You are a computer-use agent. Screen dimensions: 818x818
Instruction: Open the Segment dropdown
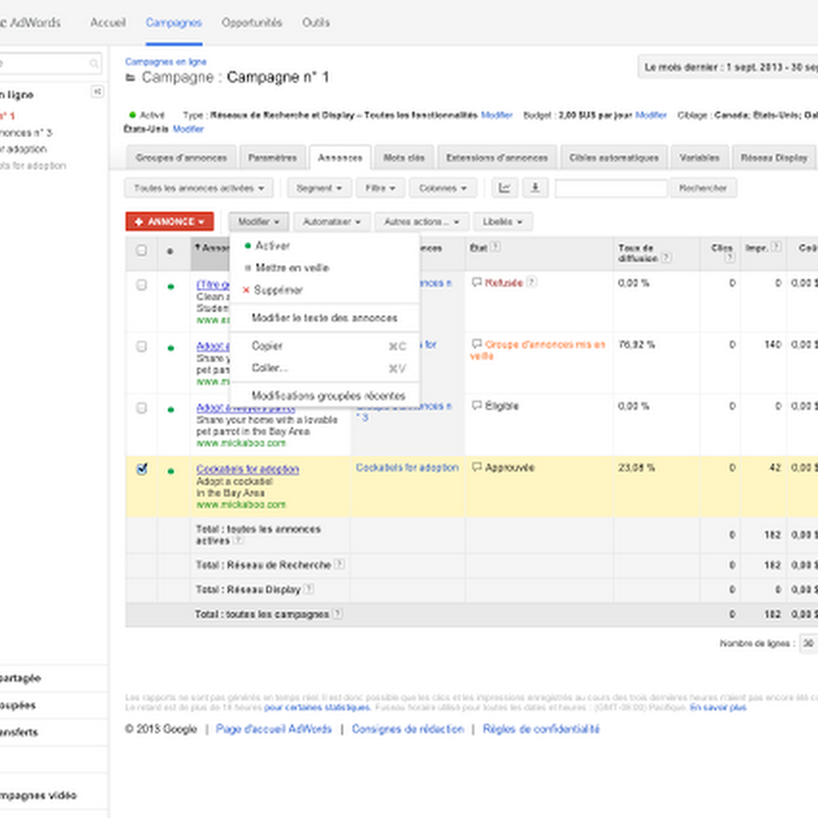(x=319, y=188)
